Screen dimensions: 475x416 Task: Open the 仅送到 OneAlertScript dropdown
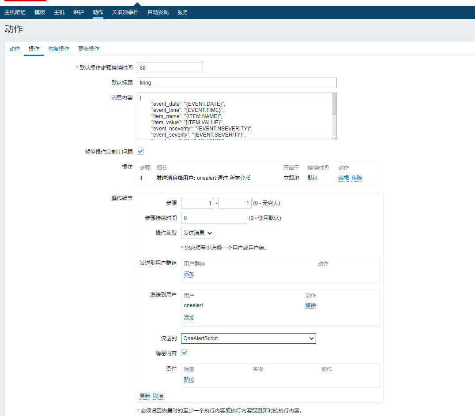click(248, 338)
